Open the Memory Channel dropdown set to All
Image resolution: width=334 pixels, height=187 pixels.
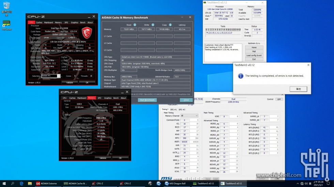point(189,116)
